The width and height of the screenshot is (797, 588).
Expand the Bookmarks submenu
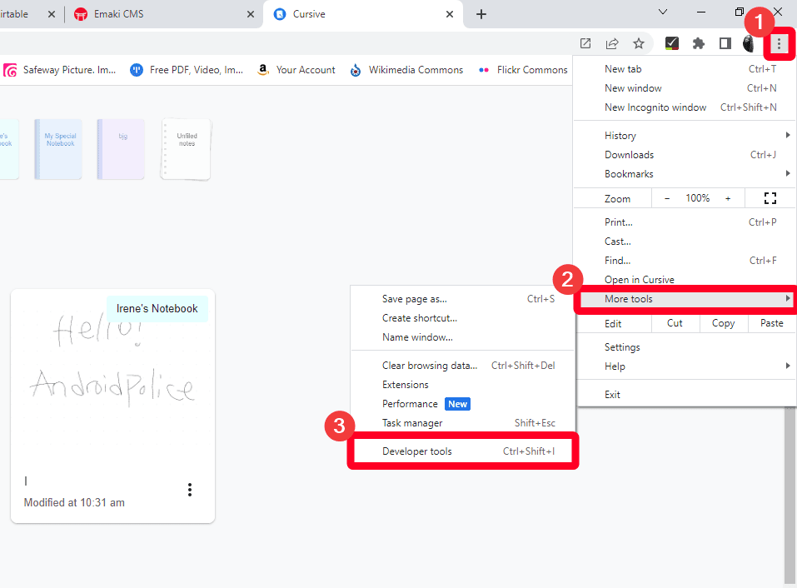click(x=628, y=173)
